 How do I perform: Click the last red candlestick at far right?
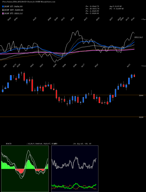tap(134, 76)
